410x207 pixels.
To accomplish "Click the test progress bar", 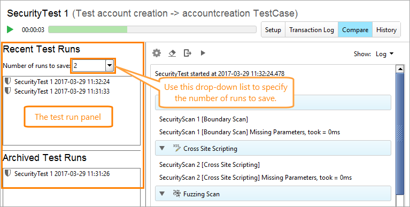I will click(x=152, y=29).
